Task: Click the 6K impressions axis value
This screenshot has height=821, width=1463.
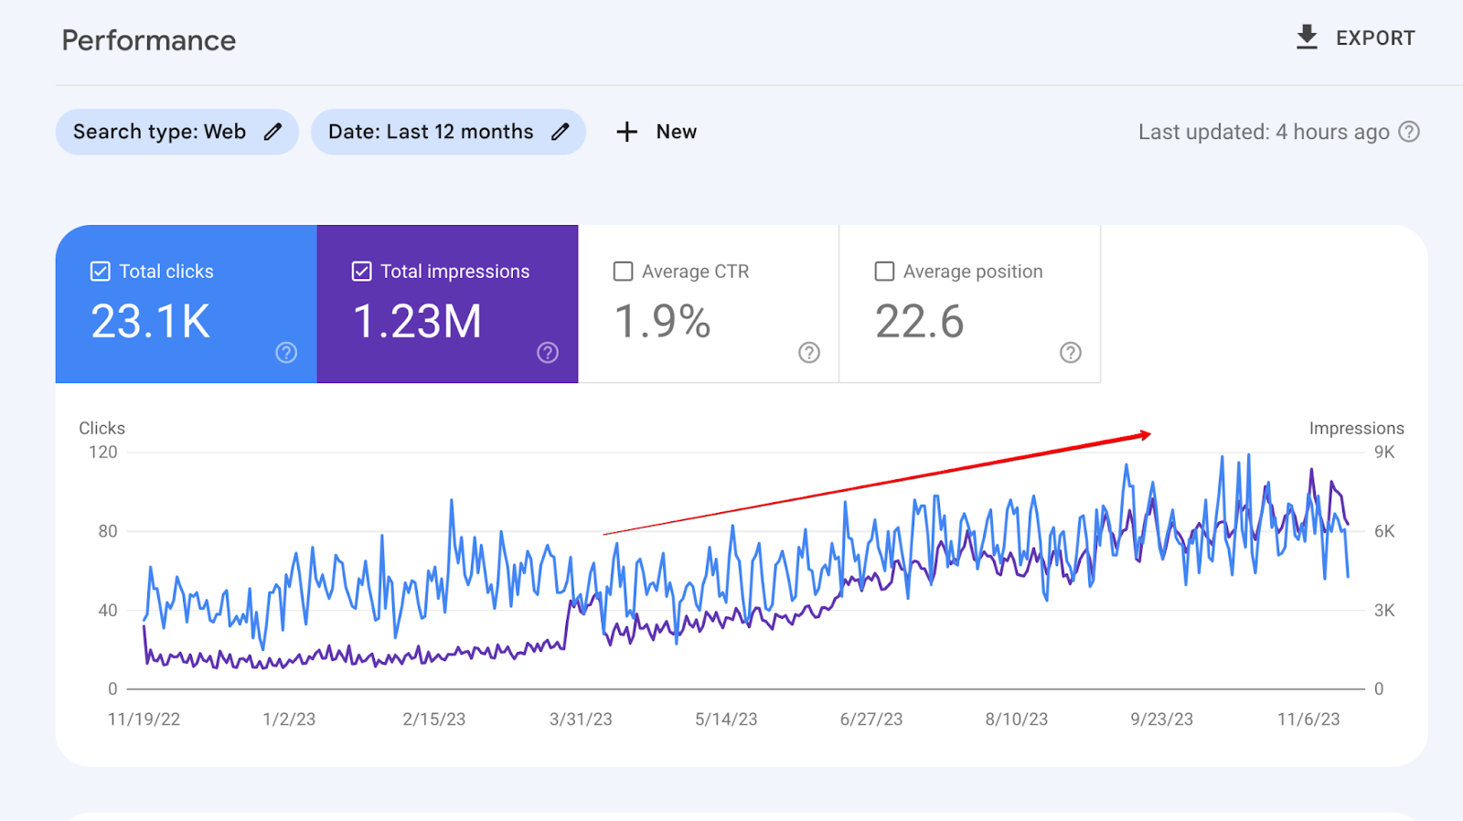Action: pos(1384,531)
